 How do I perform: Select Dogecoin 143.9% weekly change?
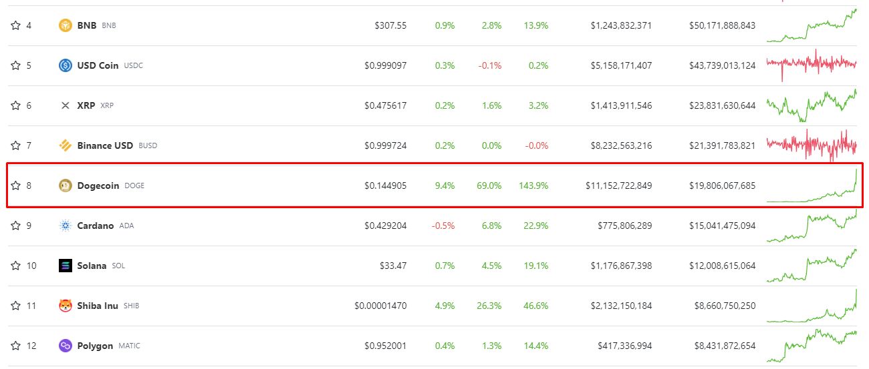pyautogui.click(x=533, y=186)
